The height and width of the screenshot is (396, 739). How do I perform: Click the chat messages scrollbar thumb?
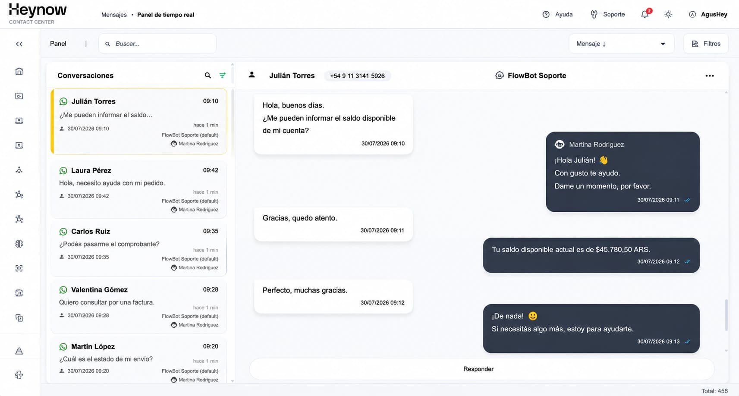[726, 315]
